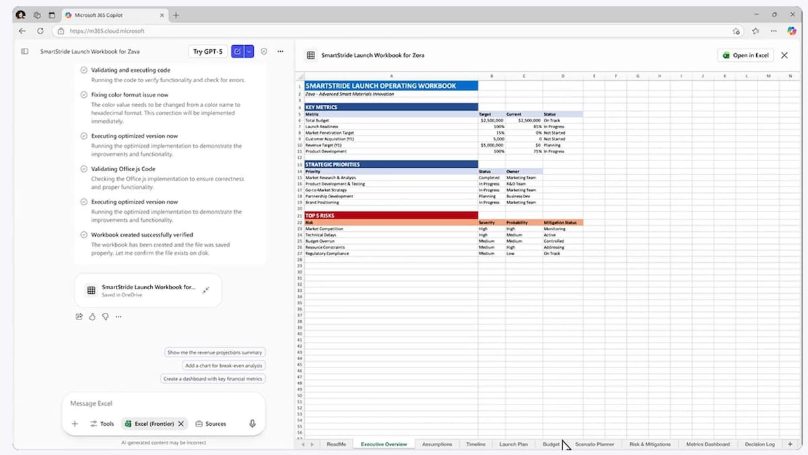Click the Try GPT-5 button
This screenshot has width=808, height=455.
(207, 51)
